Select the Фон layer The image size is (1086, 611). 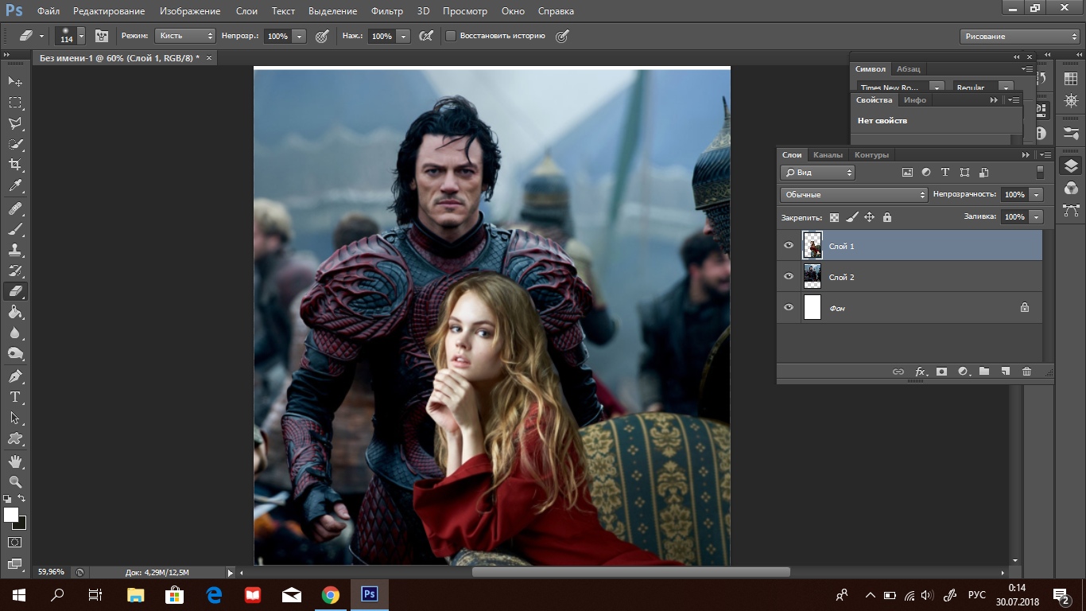pos(914,308)
